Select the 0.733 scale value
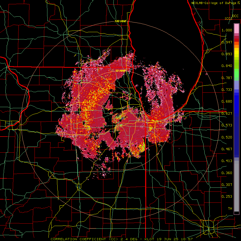 (227, 90)
